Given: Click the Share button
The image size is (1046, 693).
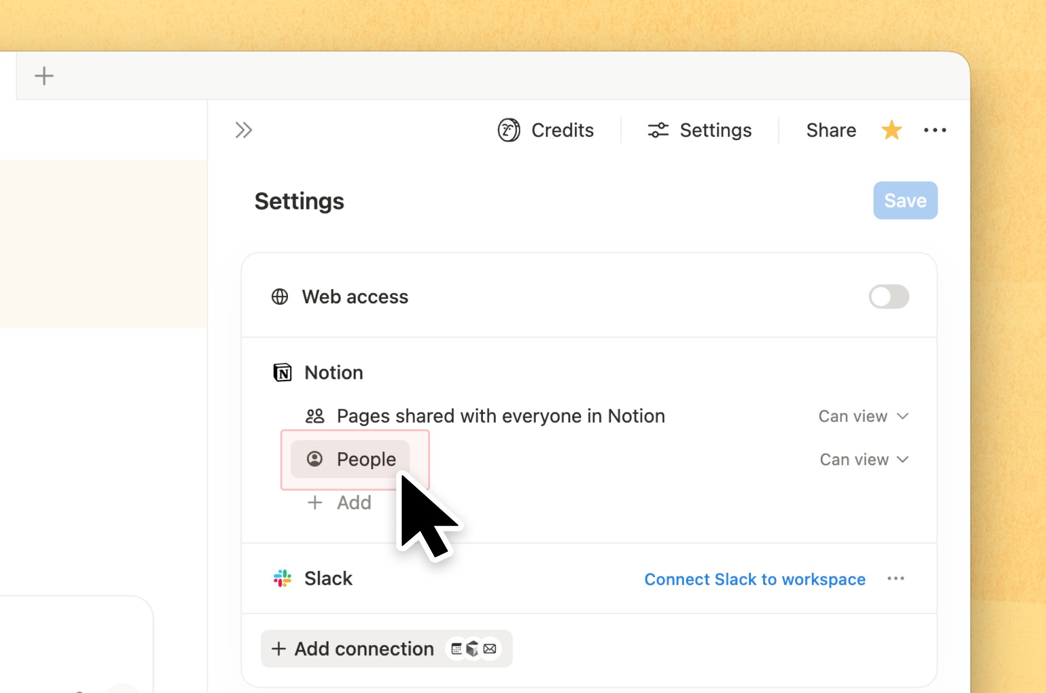Looking at the screenshot, I should point(831,130).
